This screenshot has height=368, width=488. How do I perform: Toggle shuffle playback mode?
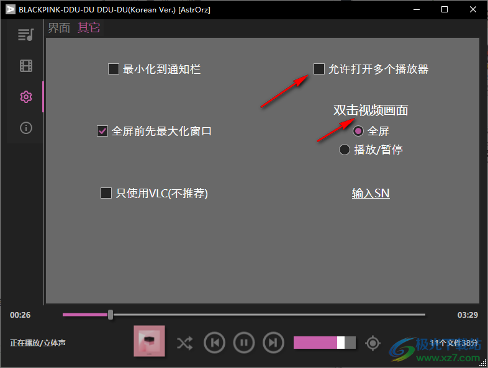click(x=184, y=343)
